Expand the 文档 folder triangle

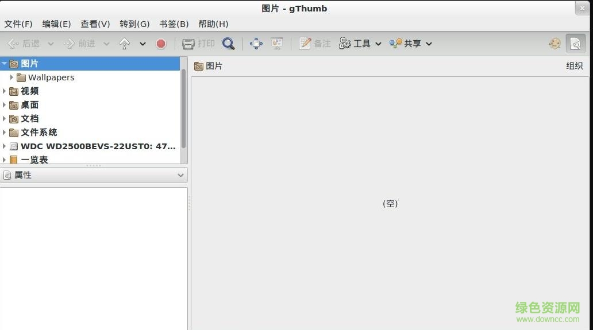(x=4, y=119)
